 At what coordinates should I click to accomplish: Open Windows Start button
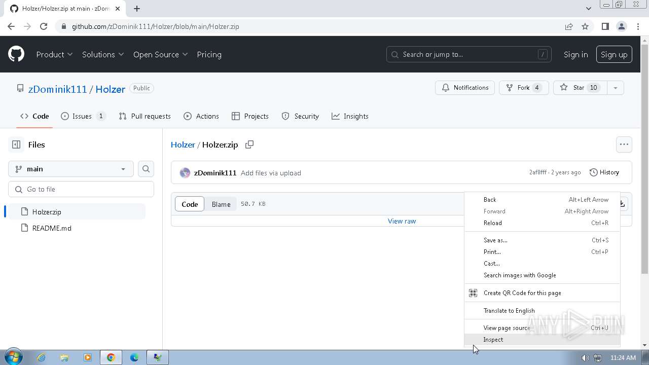13,357
